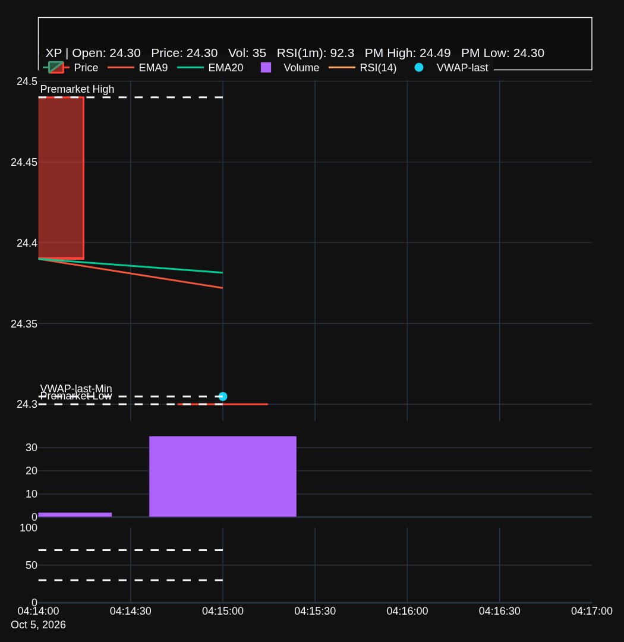Viewport: 624px width, 642px height.
Task: Click the end of the green EMA20 line
Action: pos(222,272)
